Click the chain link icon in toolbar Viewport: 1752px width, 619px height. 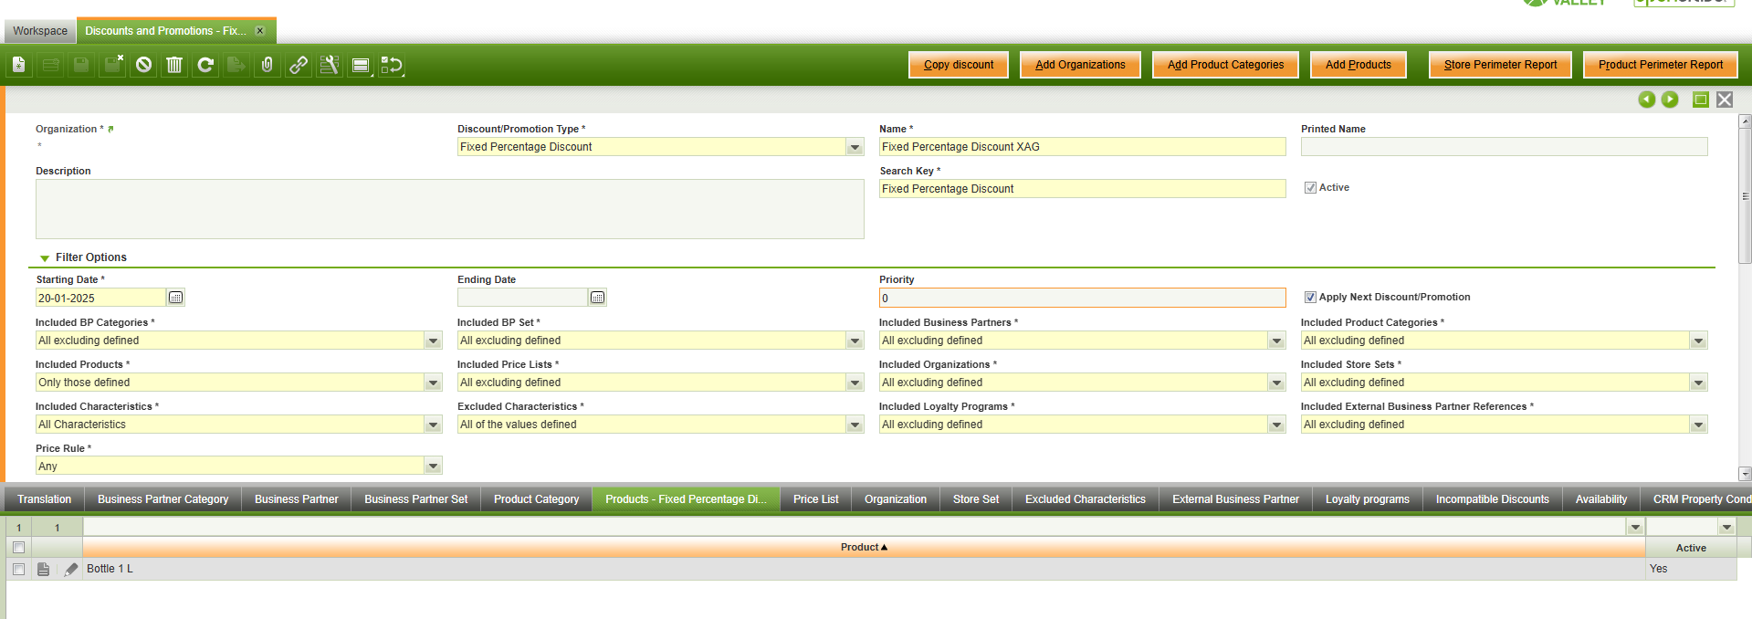pyautogui.click(x=299, y=65)
